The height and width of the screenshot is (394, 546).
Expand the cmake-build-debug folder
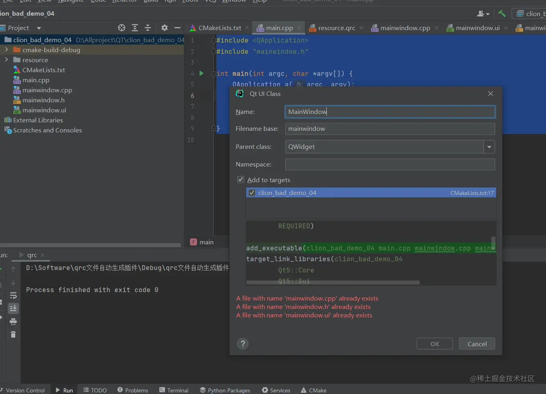pyautogui.click(x=6, y=50)
